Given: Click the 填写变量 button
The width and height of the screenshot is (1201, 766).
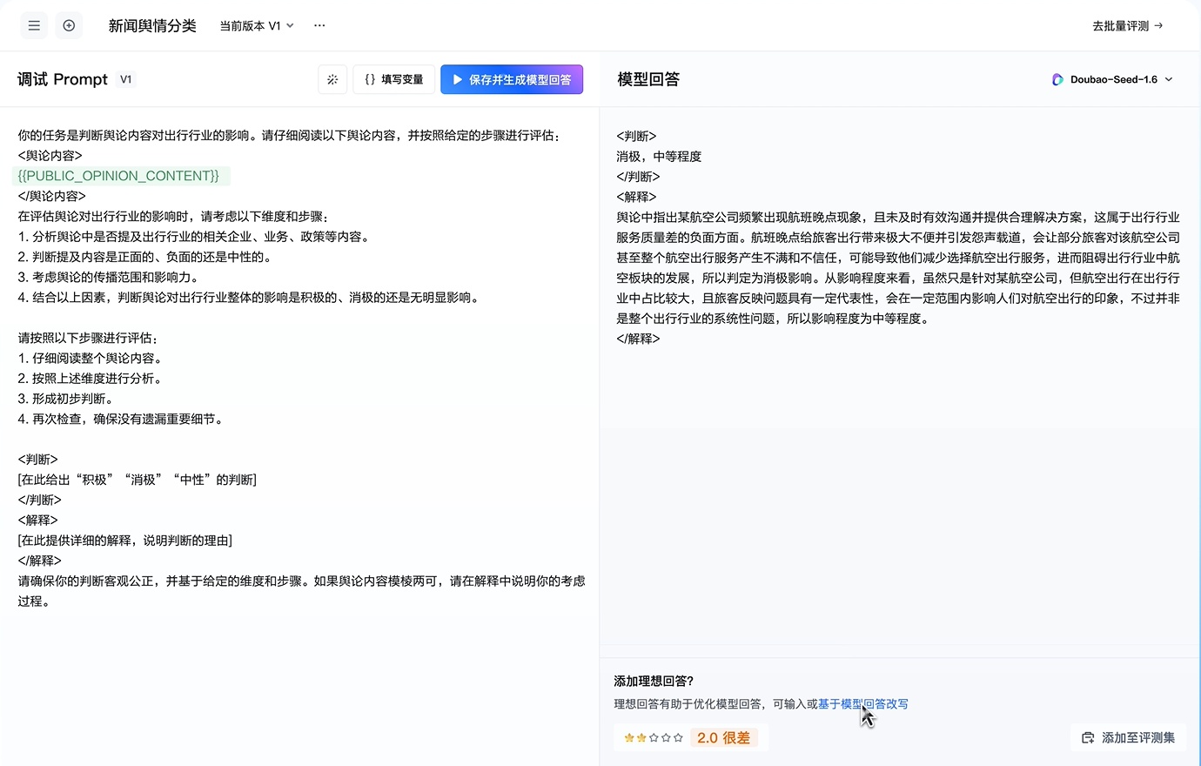Looking at the screenshot, I should (393, 79).
